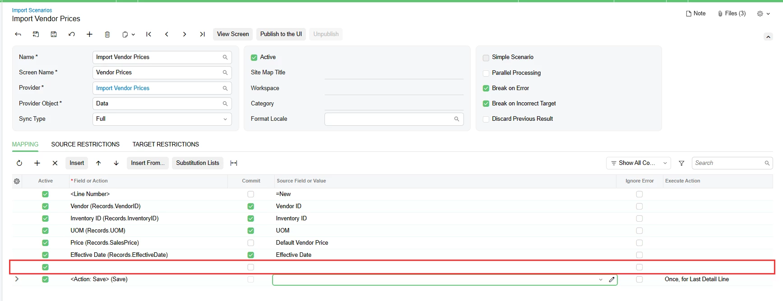Toggle Ignore Error for UOM row
This screenshot has height=301, width=783.
coord(639,231)
